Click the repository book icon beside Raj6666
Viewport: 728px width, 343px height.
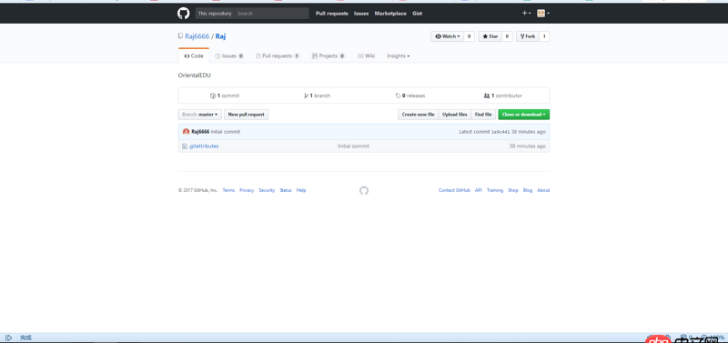pyautogui.click(x=180, y=36)
